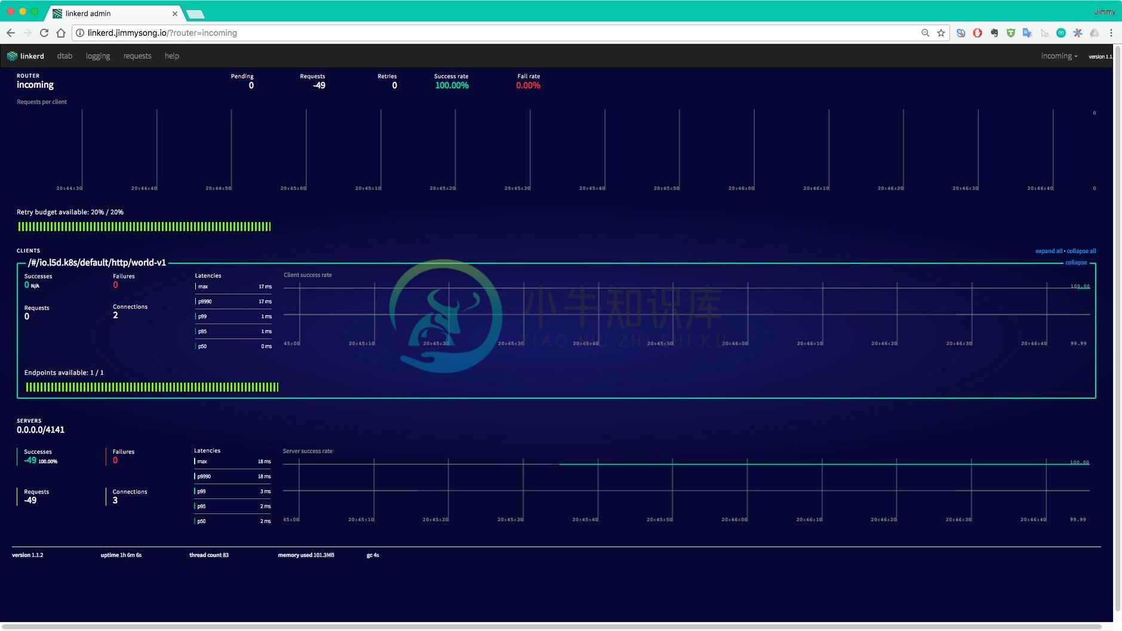Click the Endpoints available: 1 / 1 label

[x=64, y=373]
